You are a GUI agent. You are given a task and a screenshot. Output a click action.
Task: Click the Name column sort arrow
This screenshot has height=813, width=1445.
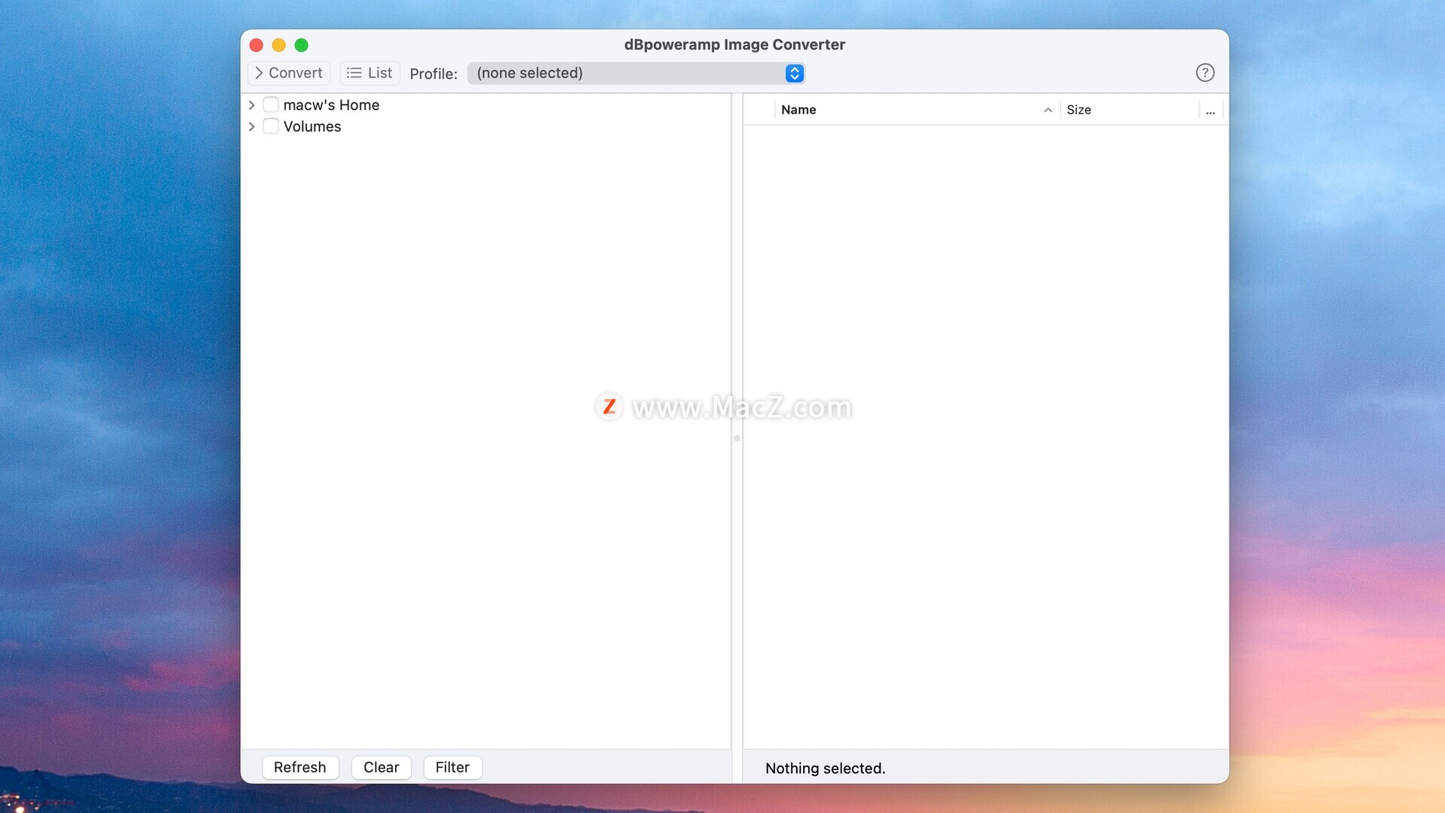pos(1048,110)
